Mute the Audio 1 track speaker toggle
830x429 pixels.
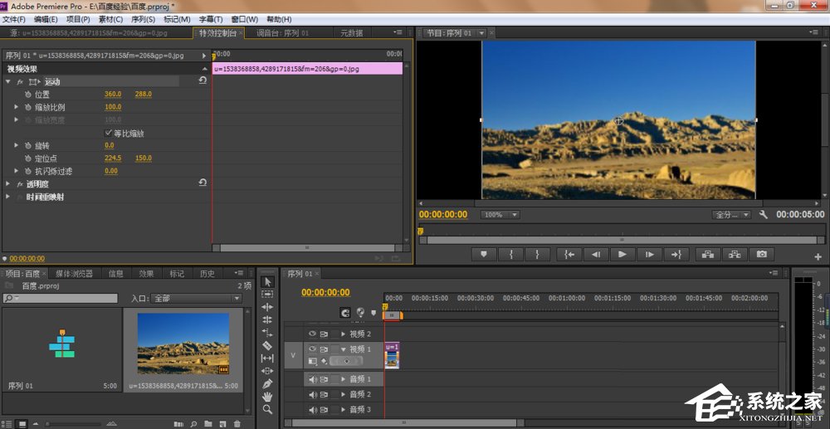click(313, 379)
